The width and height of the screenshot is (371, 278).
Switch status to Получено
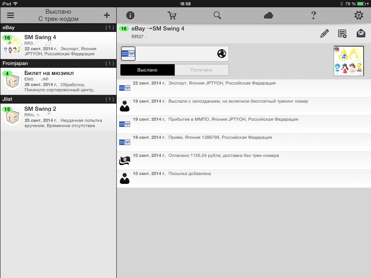pos(201,70)
